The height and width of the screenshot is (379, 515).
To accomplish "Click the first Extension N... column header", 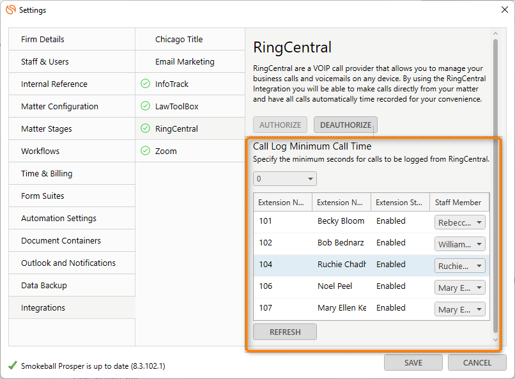I will tap(283, 203).
